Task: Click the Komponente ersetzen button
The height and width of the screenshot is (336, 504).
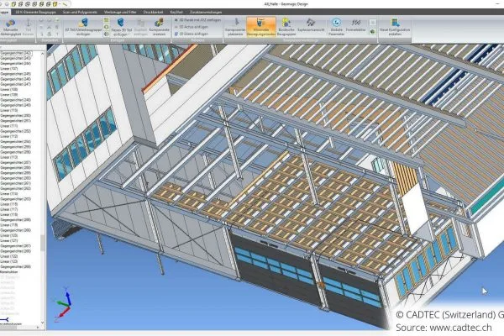Action: point(159,27)
